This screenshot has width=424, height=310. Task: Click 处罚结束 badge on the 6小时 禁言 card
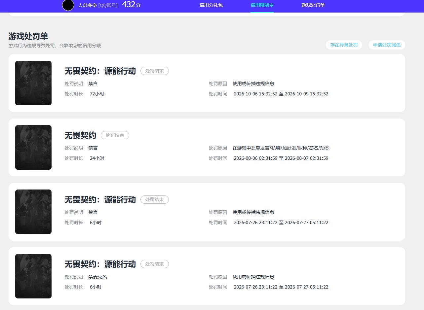155,200
